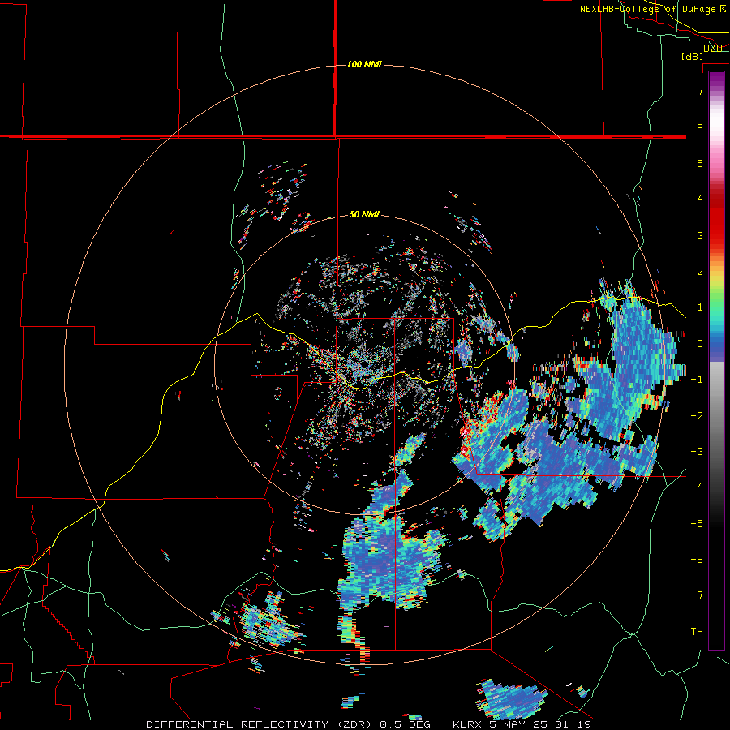Click the -2 value on the color scale
Image resolution: width=730 pixels, height=730 pixels.
point(697,416)
